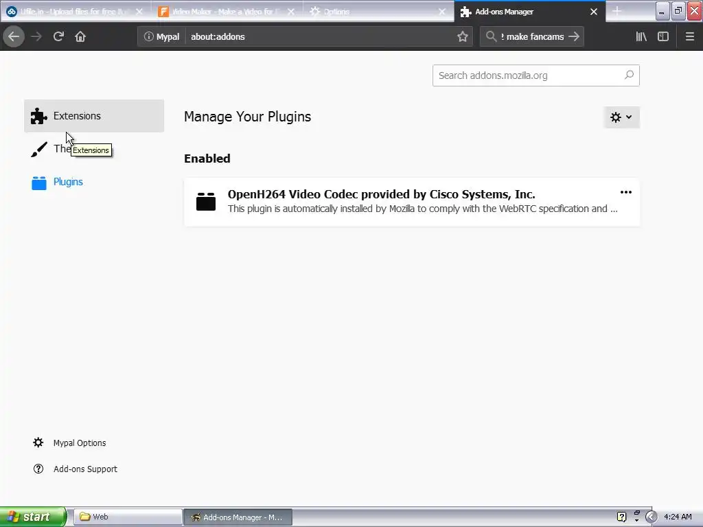Open more options for OpenH264 plugin
703x527 pixels.
tap(626, 192)
